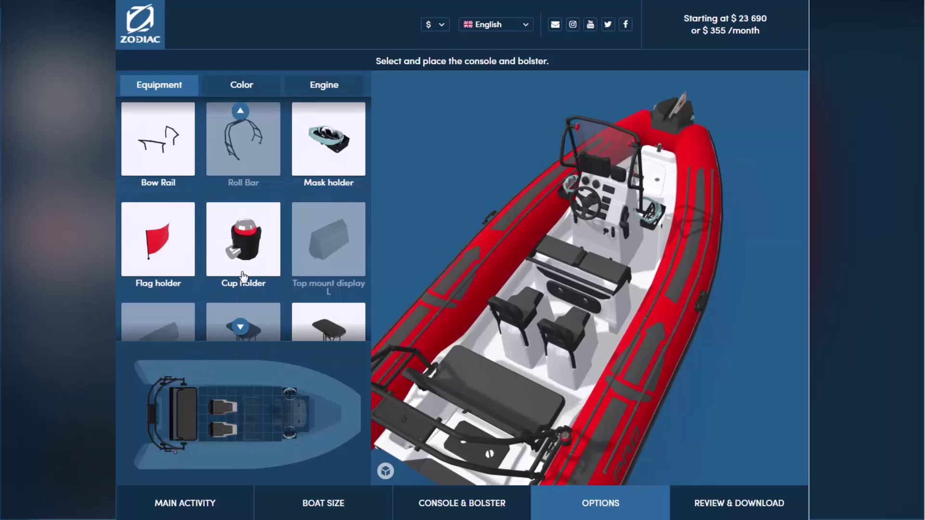Go to Console & Bolster step
This screenshot has width=925, height=520.
pos(462,503)
